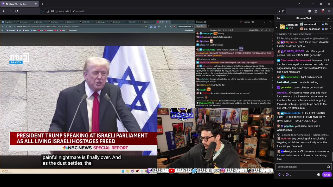Open Firefox extensions menu
Screen dimensions: 333x187
[x=316, y=11]
